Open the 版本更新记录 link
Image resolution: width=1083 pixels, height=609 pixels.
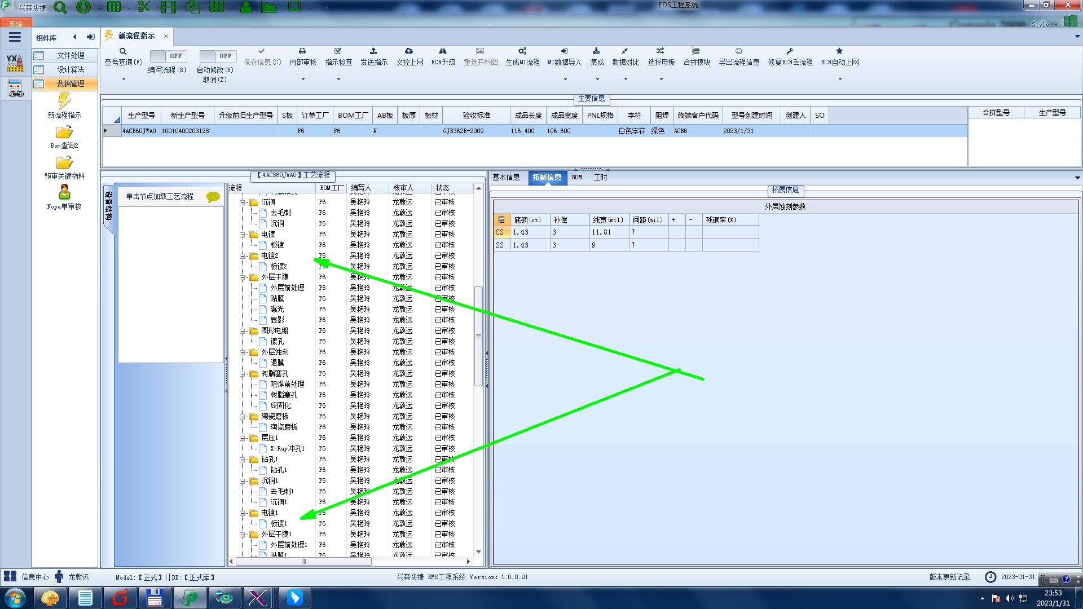(949, 577)
